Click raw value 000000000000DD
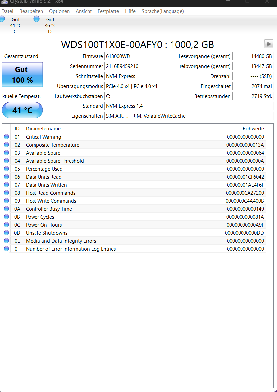Image resolution: width=277 pixels, height=392 pixels. (244, 233)
